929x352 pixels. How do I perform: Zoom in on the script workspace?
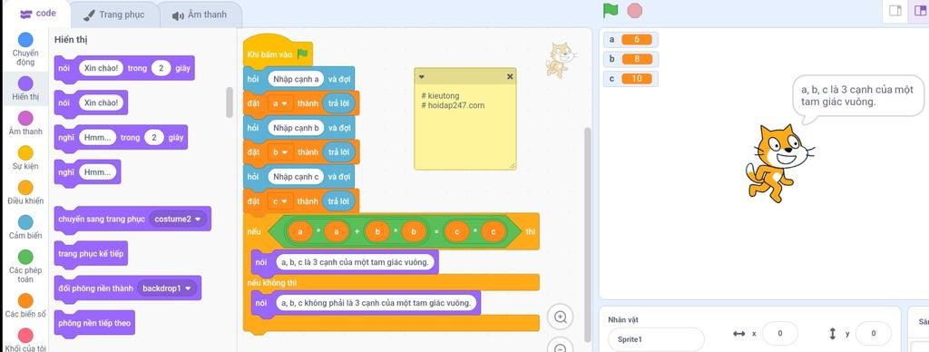560,317
